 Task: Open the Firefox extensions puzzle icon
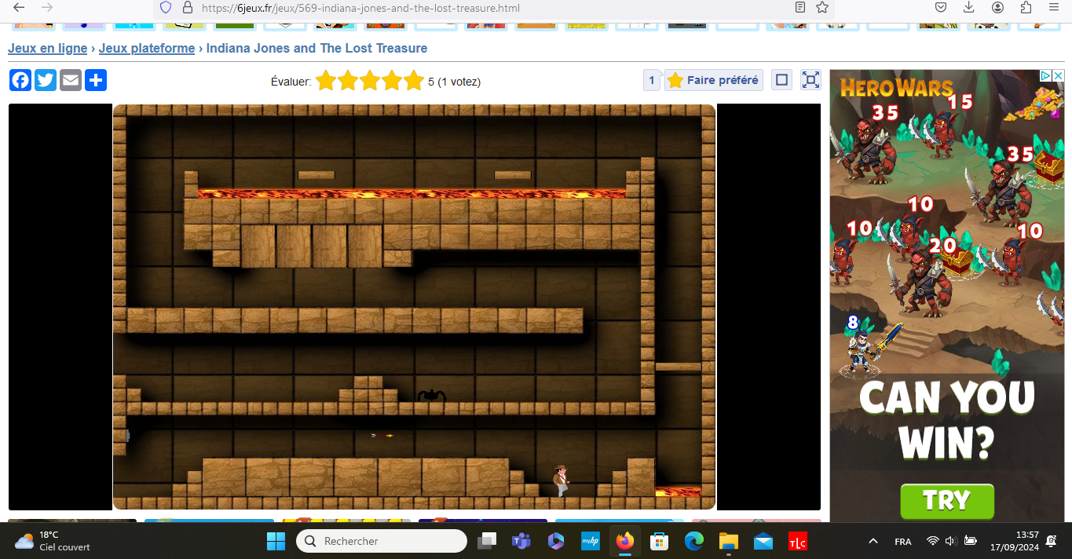(x=1026, y=8)
